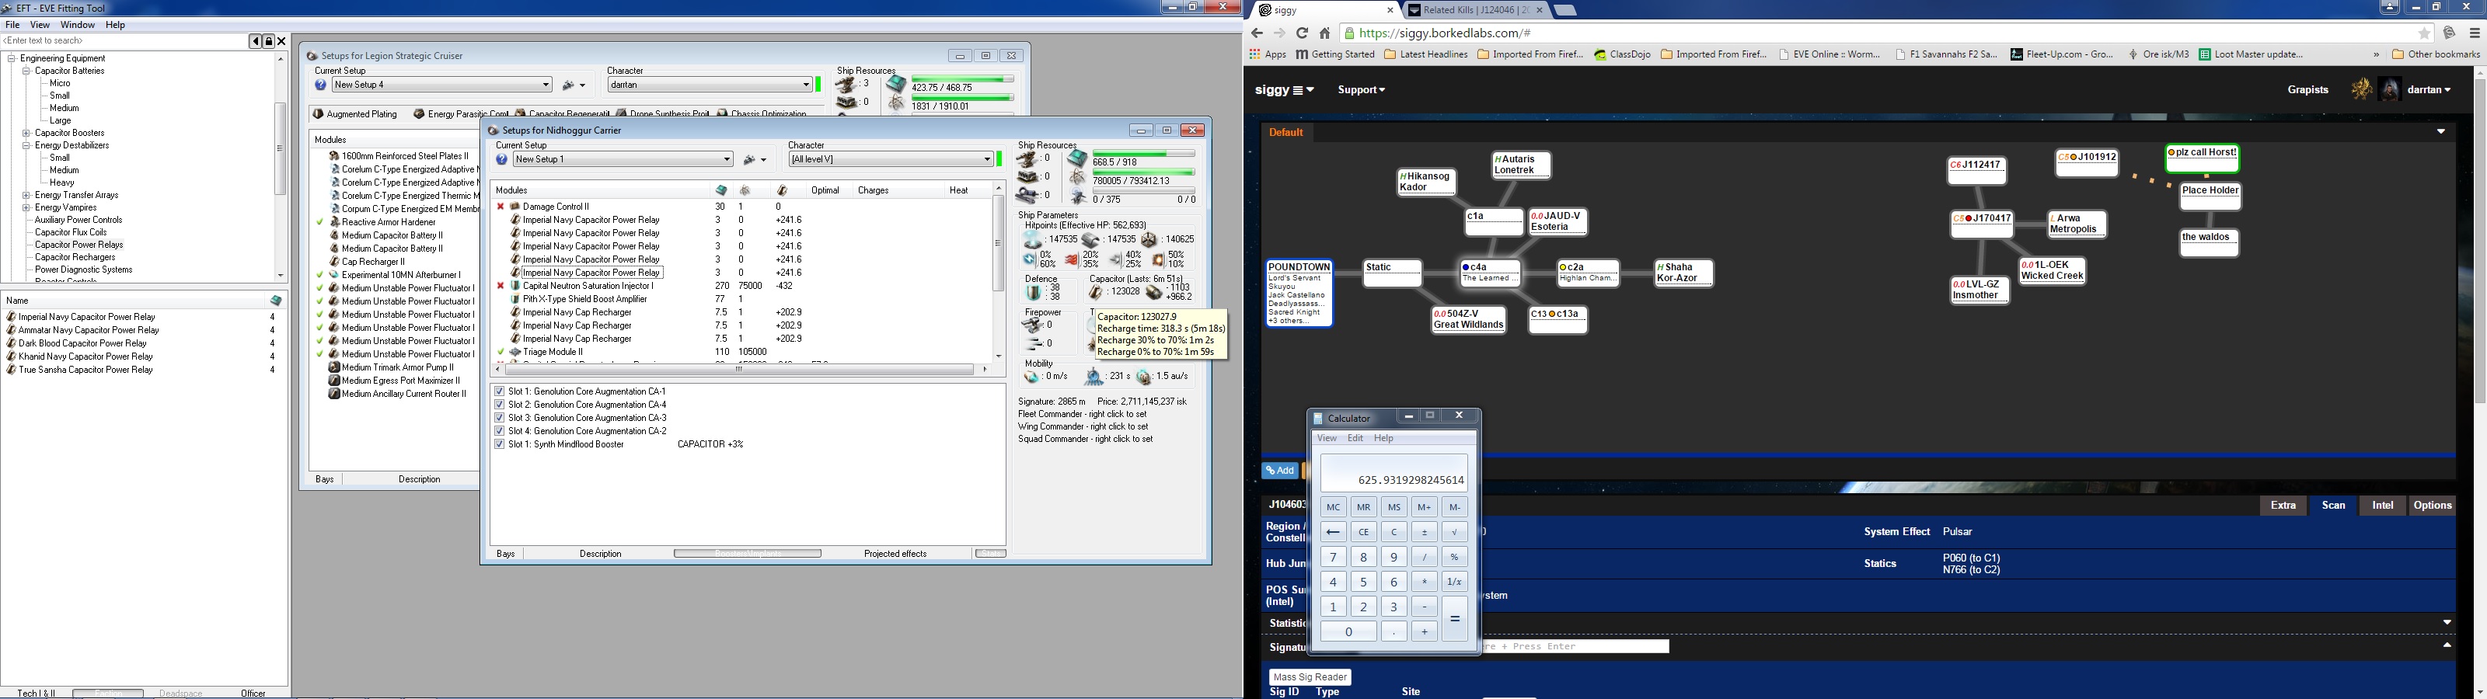Image resolution: width=2487 pixels, height=699 pixels.
Task: Uncheck Slot 2 Genolution Core Augmentation CA-4
Action: click(499, 405)
